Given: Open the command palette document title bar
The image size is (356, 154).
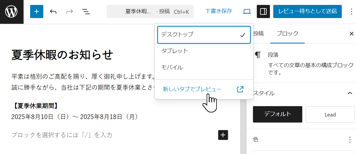Looking at the screenshot, I should point(150,11).
